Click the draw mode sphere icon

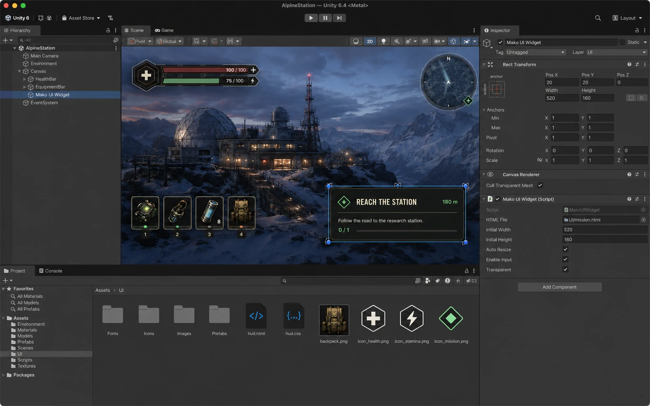356,41
